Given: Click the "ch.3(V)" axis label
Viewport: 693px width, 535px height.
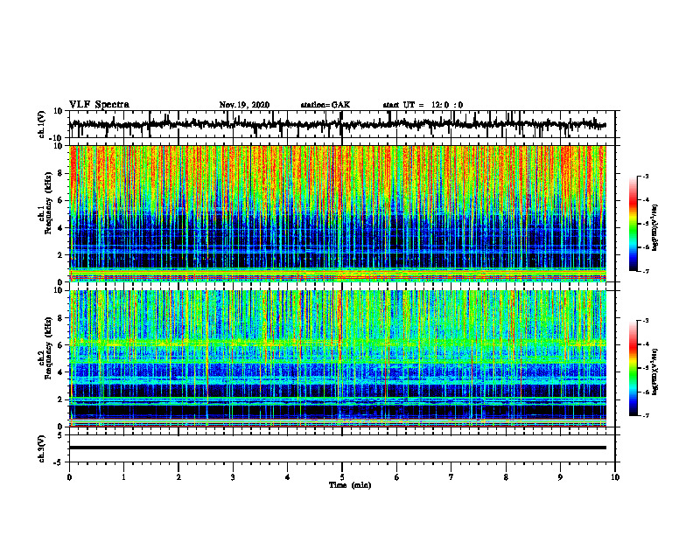Looking at the screenshot, I should (42, 449).
